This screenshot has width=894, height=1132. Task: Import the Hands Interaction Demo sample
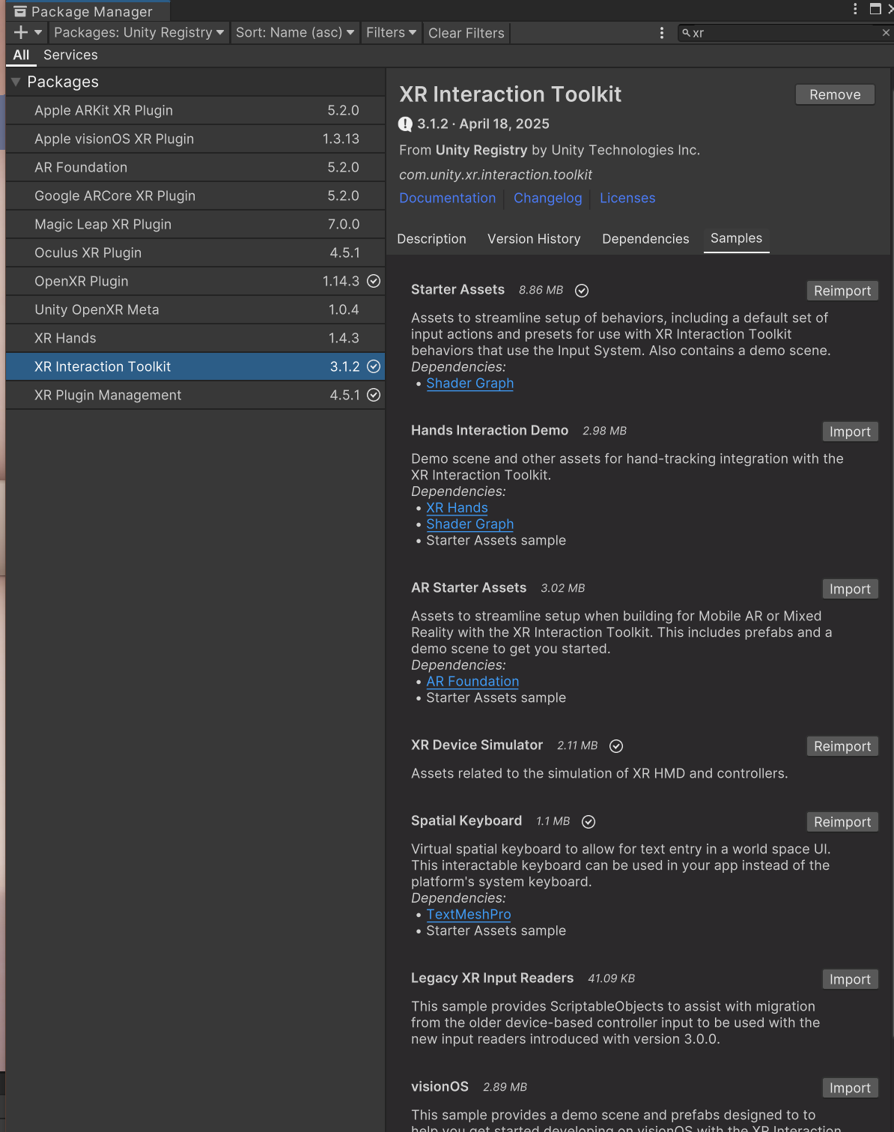850,432
